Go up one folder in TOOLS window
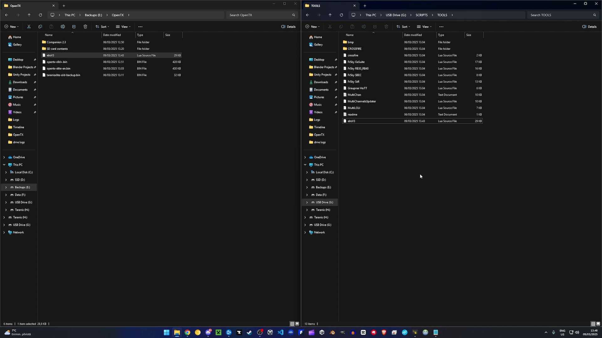The width and height of the screenshot is (602, 338). (x=330, y=15)
